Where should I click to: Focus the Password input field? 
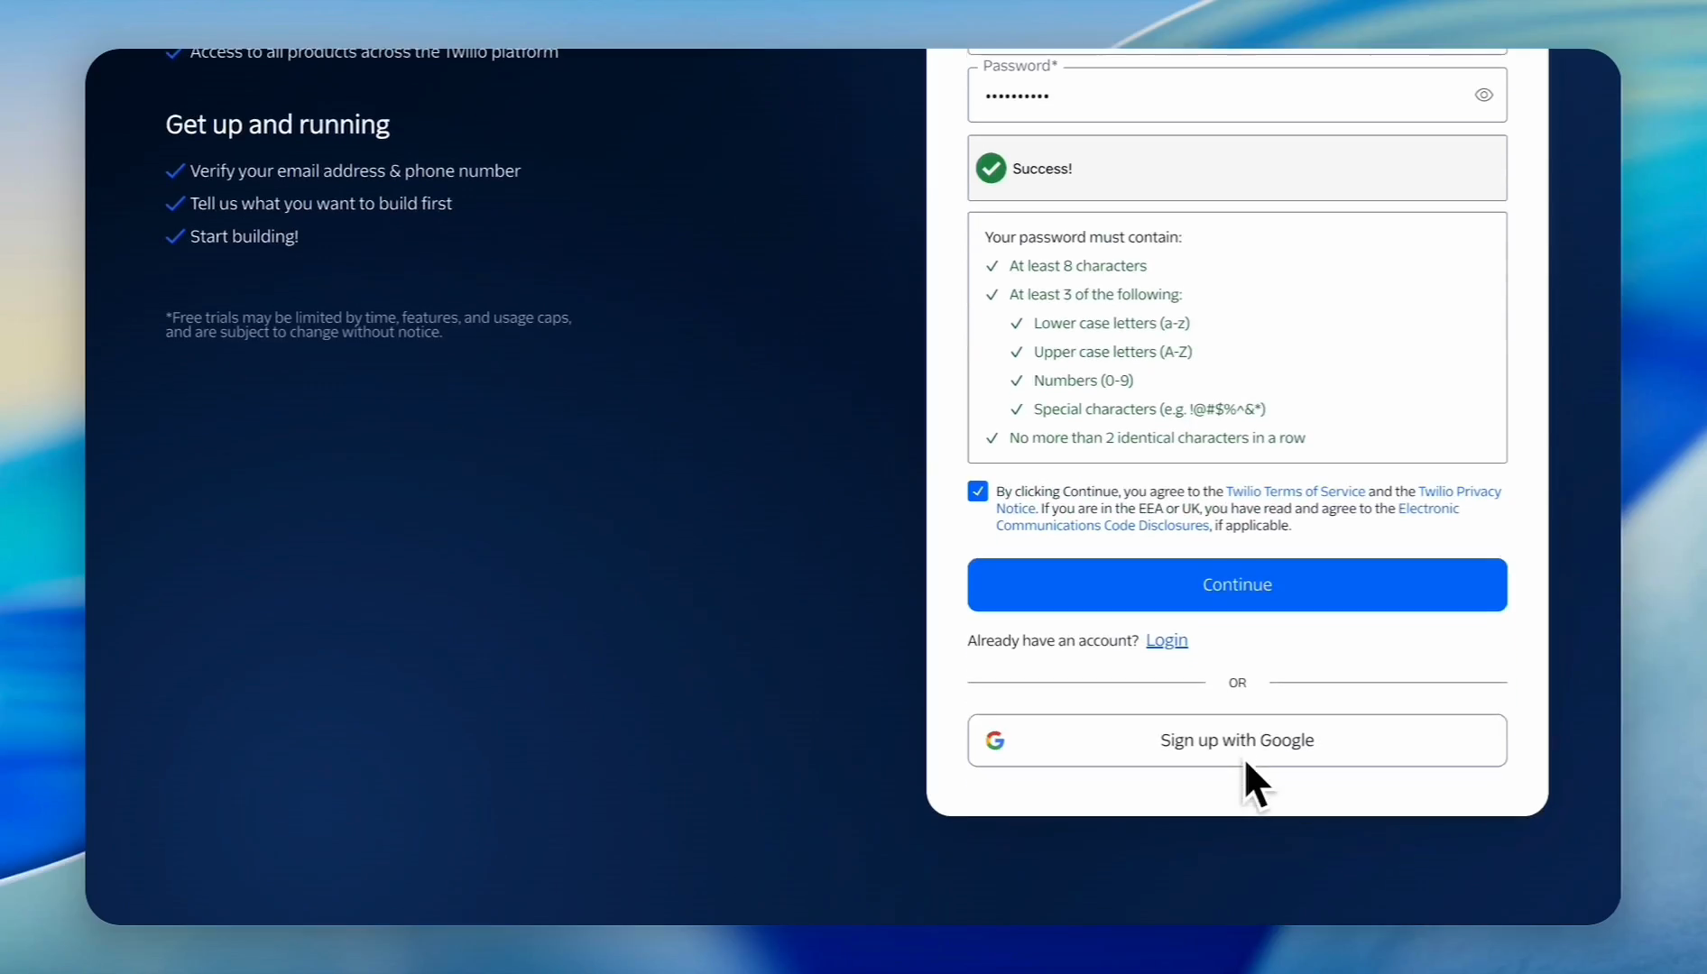1218,96
